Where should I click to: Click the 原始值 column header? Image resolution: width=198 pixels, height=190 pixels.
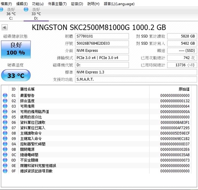[184, 89]
